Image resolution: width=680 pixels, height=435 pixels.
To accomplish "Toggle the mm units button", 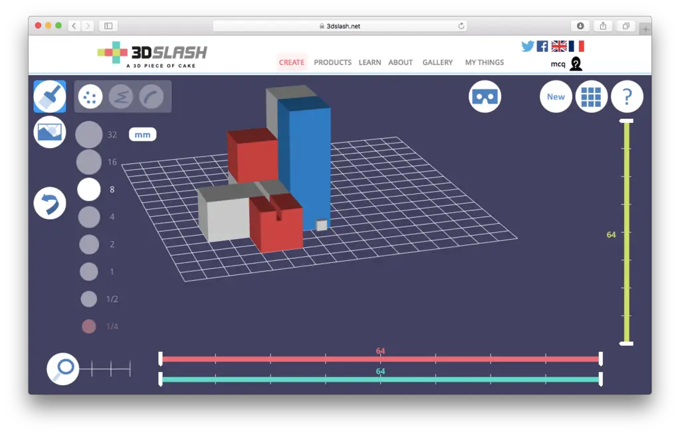I will coord(142,135).
